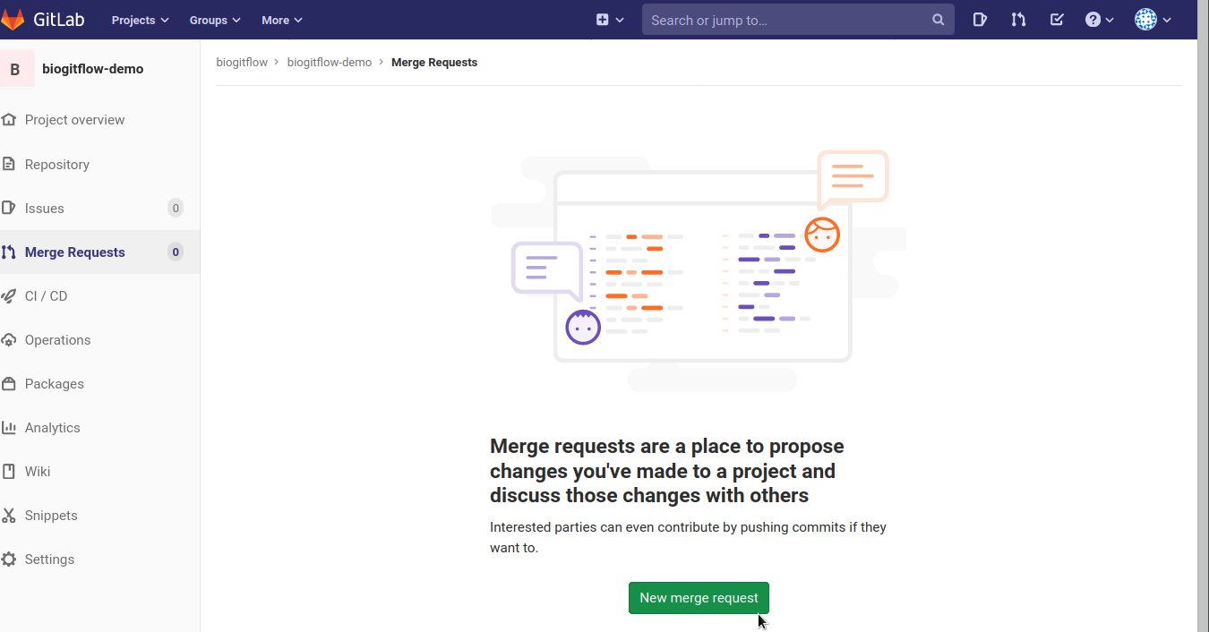Click the CI / CD rocket icon
Viewport: 1209px width, 632px height.
pos(9,295)
